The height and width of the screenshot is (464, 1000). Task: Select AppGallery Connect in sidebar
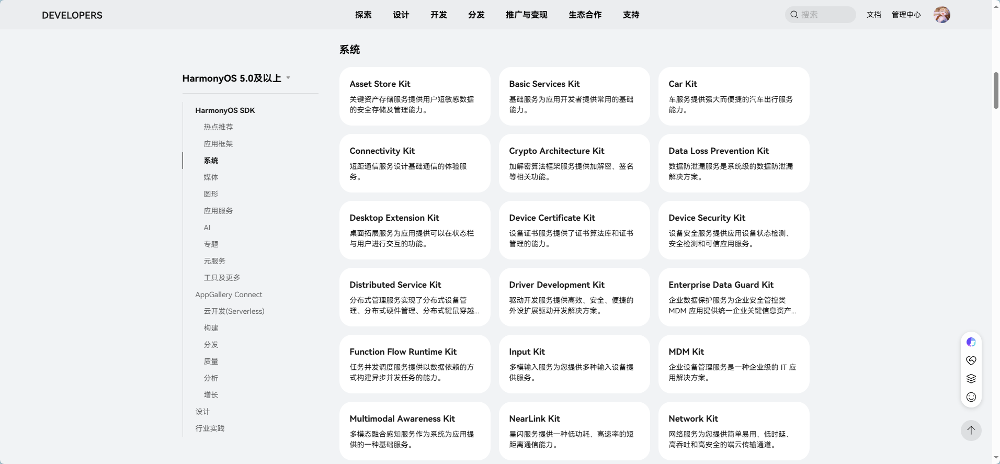(x=229, y=295)
